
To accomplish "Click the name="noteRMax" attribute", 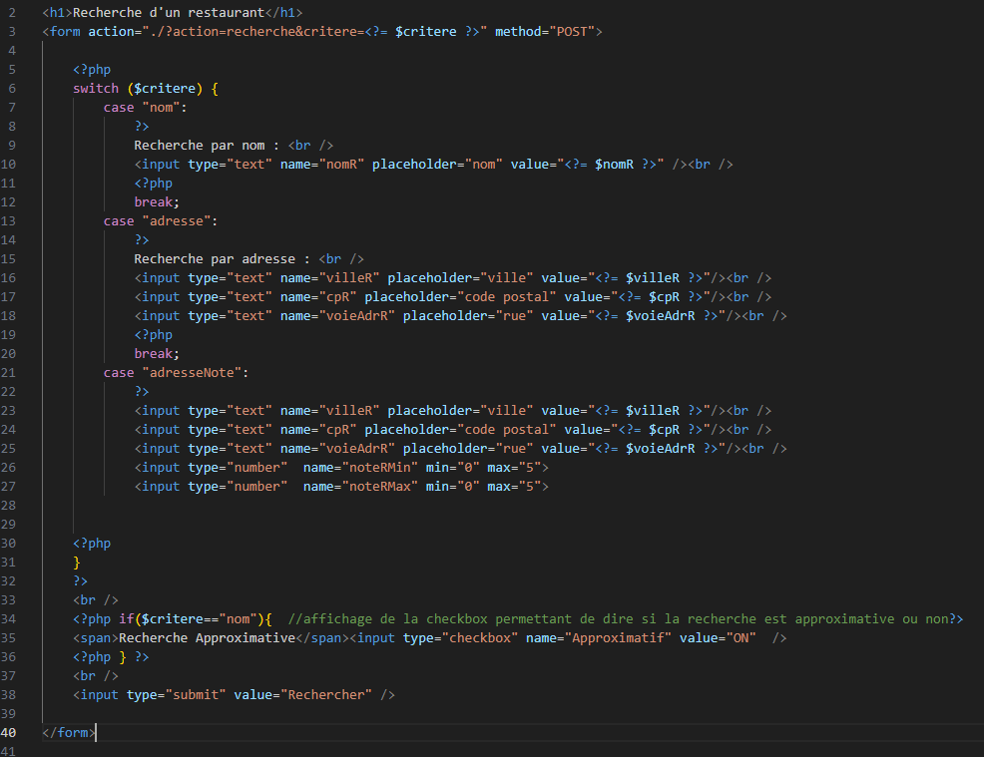I will coord(360,486).
